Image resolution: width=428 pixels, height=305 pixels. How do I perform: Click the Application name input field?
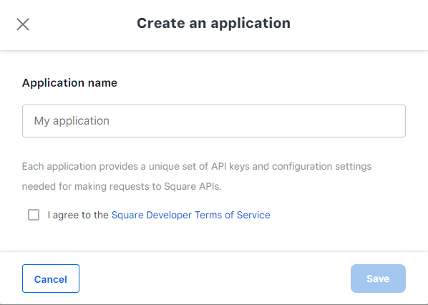click(x=214, y=121)
